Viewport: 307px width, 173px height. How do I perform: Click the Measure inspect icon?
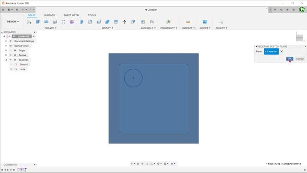188,22
